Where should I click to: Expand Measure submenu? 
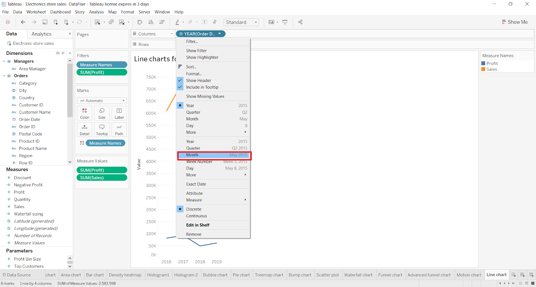213,200
